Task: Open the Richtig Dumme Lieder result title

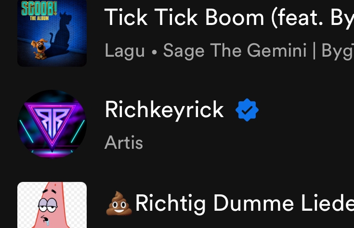Action: (x=245, y=203)
